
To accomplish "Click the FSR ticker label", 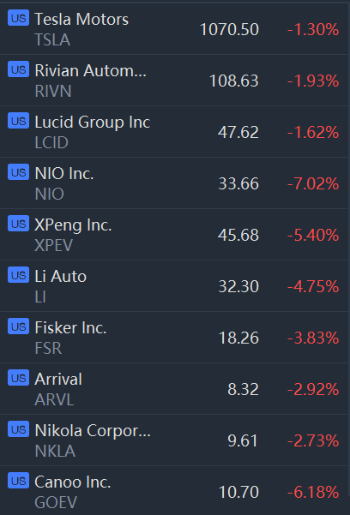I will pyautogui.click(x=48, y=348).
